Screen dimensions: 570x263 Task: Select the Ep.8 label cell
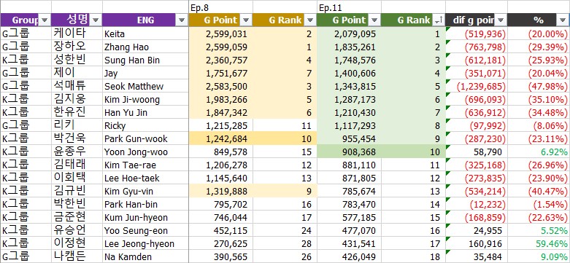(x=220, y=7)
